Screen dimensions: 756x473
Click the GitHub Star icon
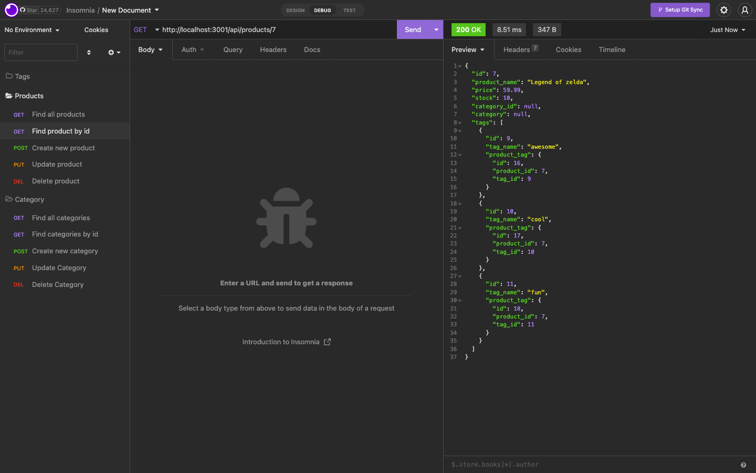tap(23, 9)
